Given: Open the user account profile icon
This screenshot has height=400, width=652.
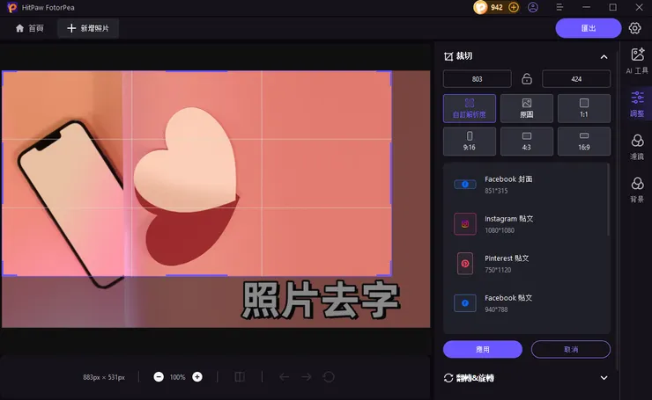Looking at the screenshot, I should (533, 7).
